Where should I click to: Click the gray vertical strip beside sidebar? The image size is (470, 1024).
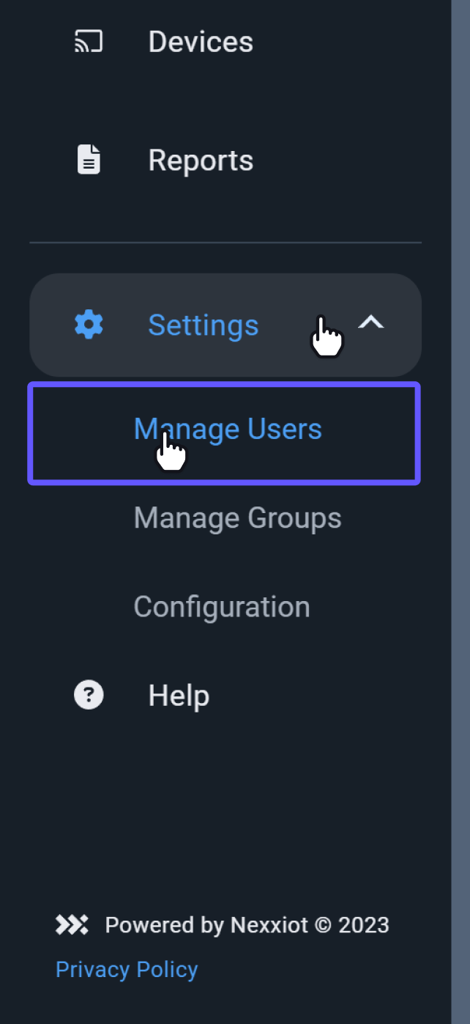460,512
